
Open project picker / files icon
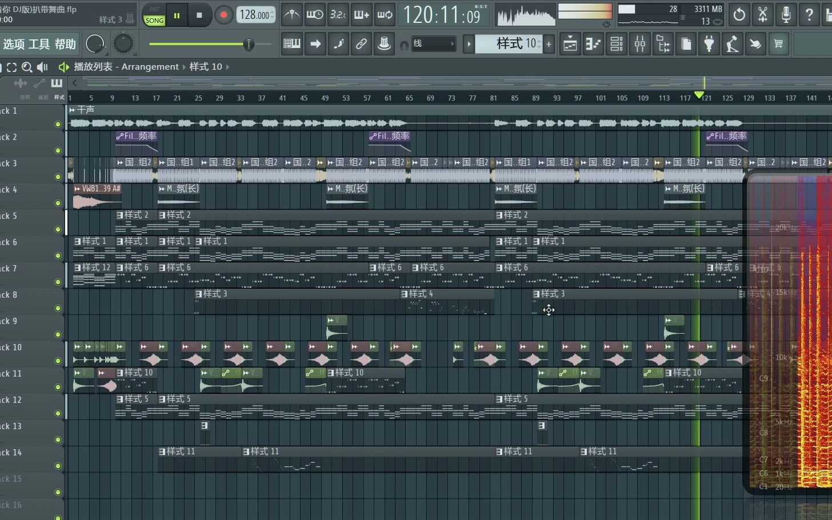click(686, 44)
